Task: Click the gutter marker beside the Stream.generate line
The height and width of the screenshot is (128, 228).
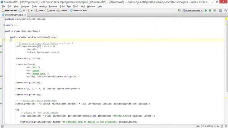Action: click(1, 103)
